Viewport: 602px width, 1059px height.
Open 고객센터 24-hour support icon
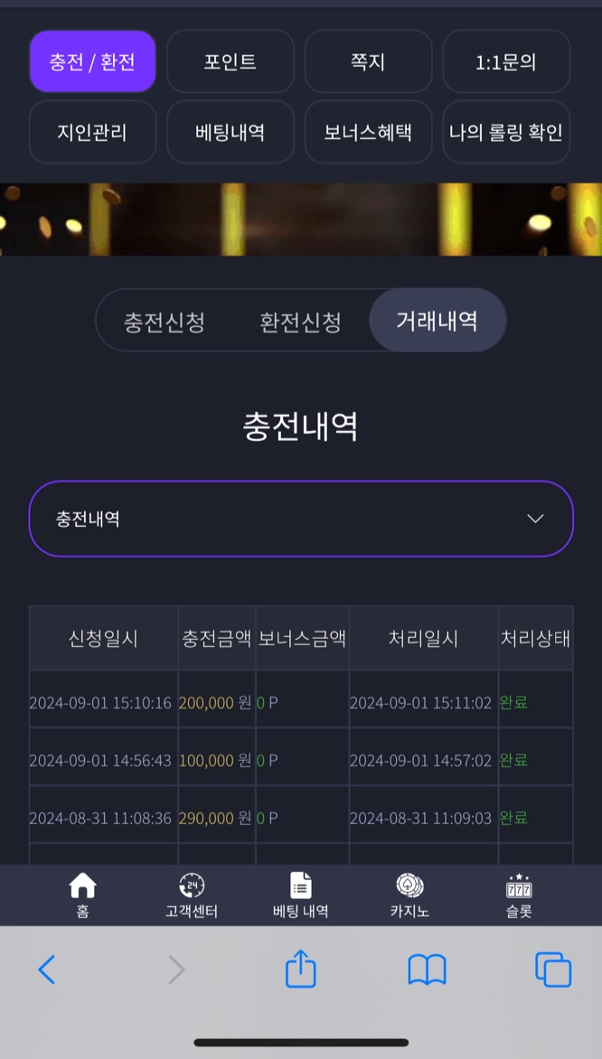192,885
